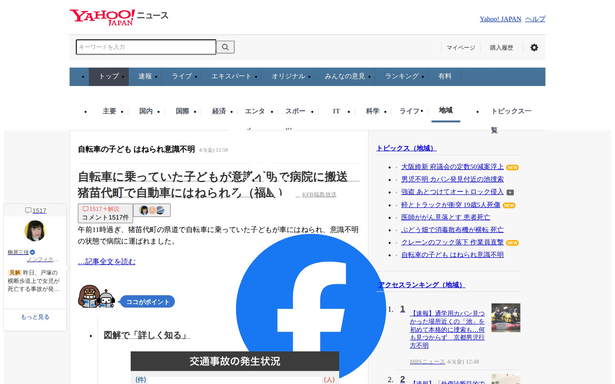Click the large Facebook logo icon
615x384 pixels.
(311, 307)
